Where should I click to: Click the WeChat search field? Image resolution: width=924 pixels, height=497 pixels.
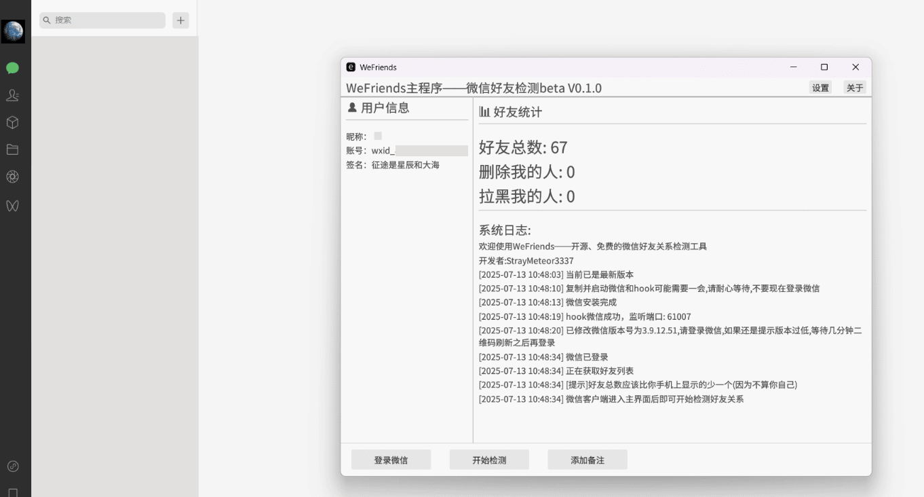(x=102, y=20)
